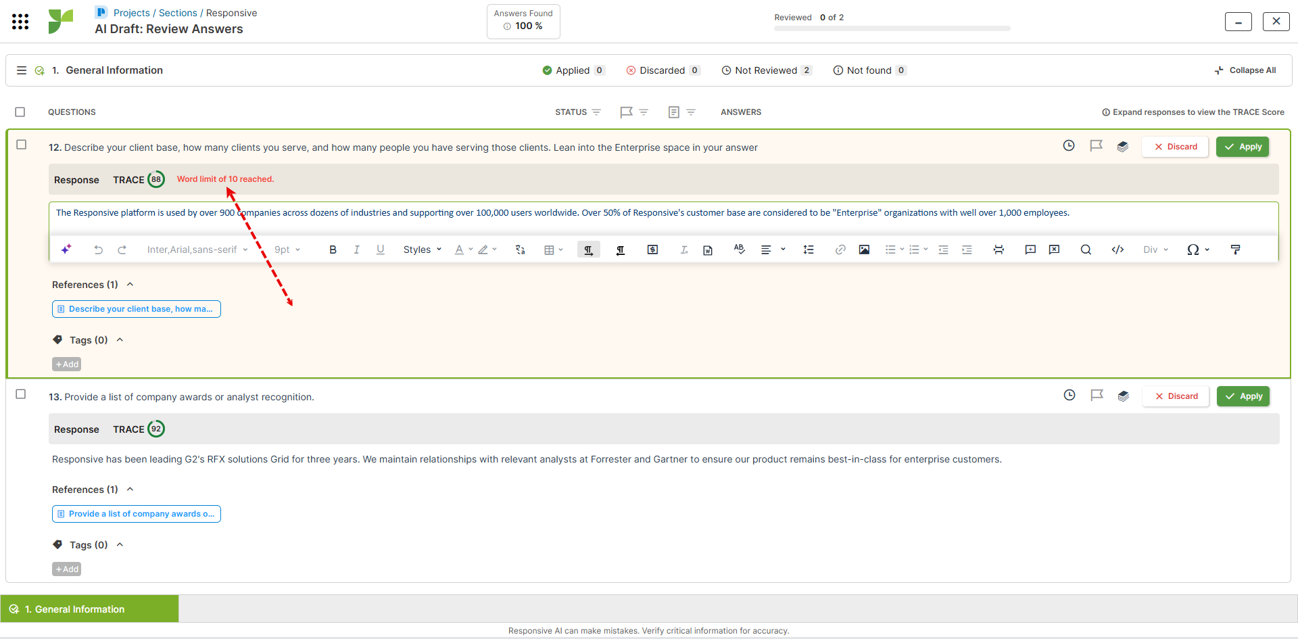View history for question 12
The width and height of the screenshot is (1298, 639).
[x=1069, y=145]
